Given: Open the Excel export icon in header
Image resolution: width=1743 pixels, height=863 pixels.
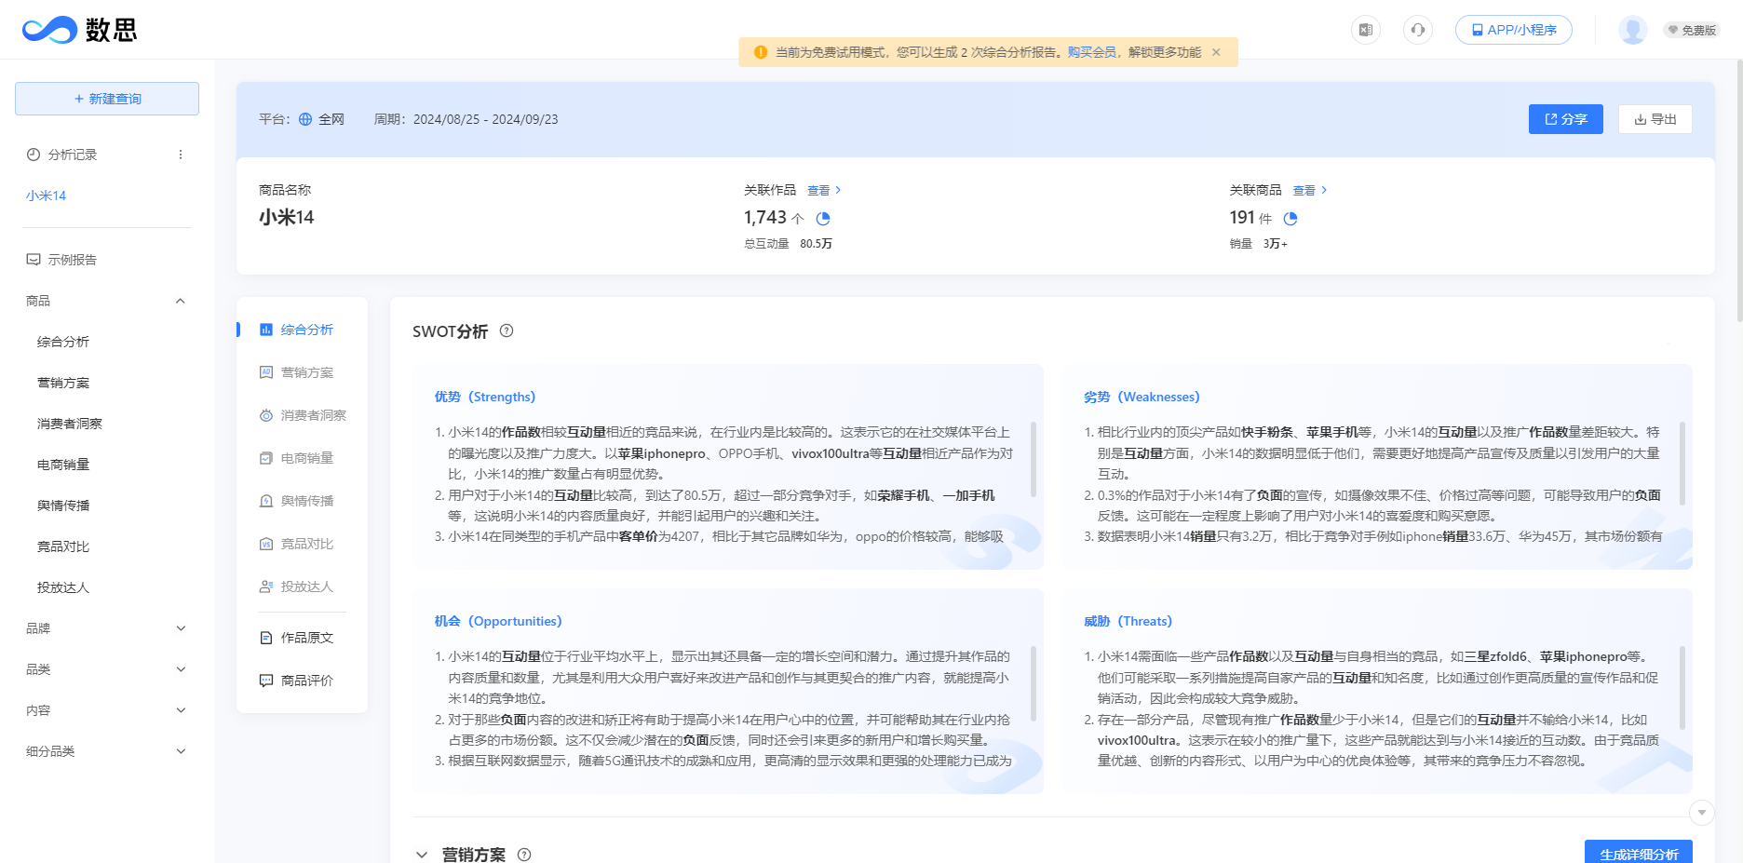Looking at the screenshot, I should 1366,30.
